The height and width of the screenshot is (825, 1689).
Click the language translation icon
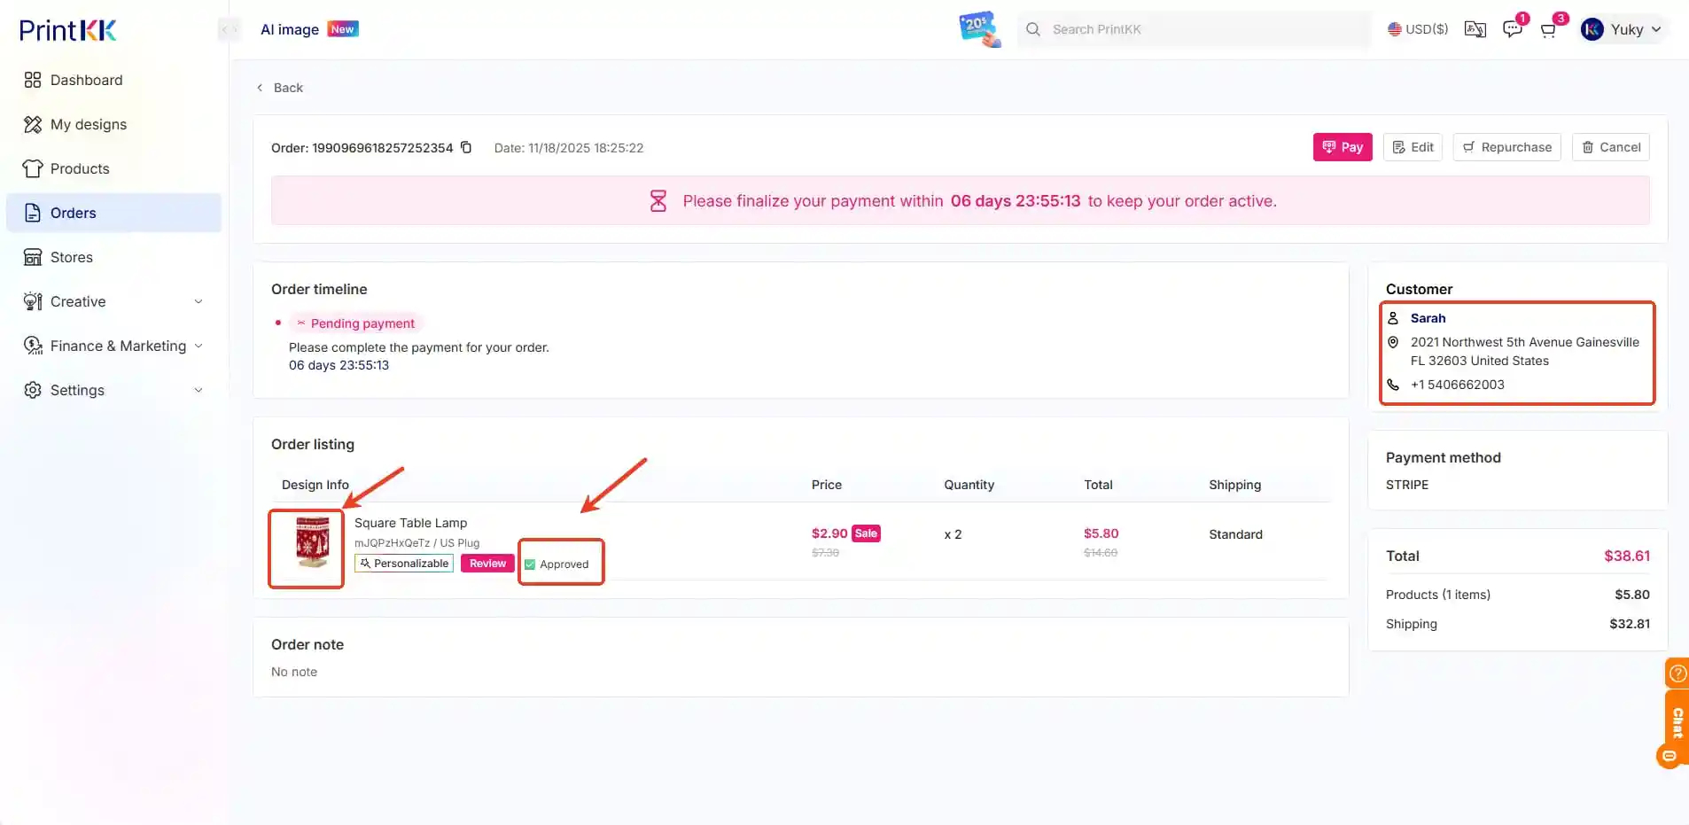click(1475, 28)
